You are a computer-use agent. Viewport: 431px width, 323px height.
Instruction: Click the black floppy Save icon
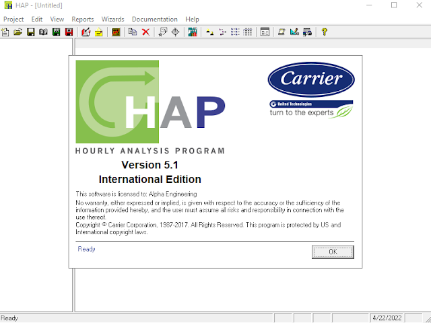(30, 32)
